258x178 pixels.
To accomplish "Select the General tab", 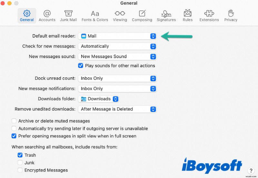I will coord(27,16).
